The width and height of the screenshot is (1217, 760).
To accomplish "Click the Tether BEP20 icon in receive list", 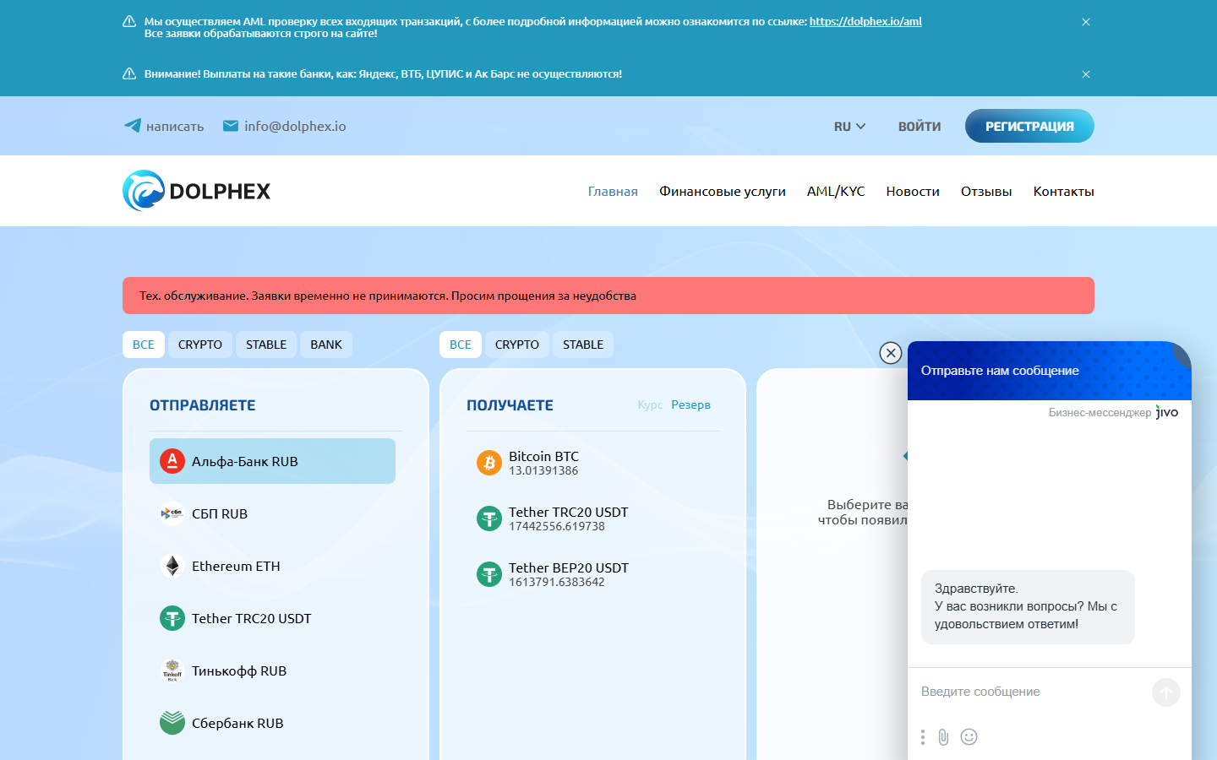I will (489, 574).
